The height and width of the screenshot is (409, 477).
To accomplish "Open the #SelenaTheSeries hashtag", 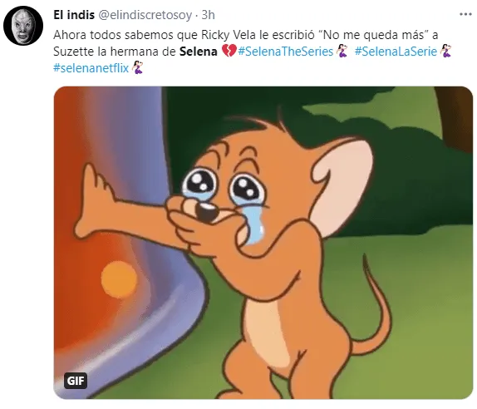I will pos(286,52).
